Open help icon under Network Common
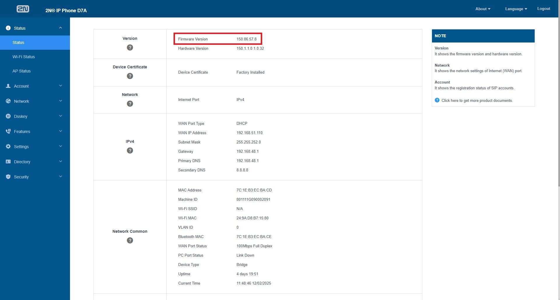The height and width of the screenshot is (300, 560). point(130,240)
